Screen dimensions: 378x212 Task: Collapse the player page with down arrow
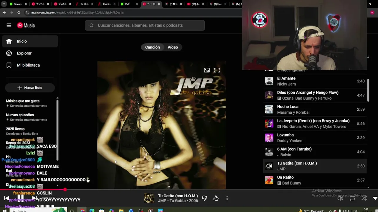click(375, 198)
